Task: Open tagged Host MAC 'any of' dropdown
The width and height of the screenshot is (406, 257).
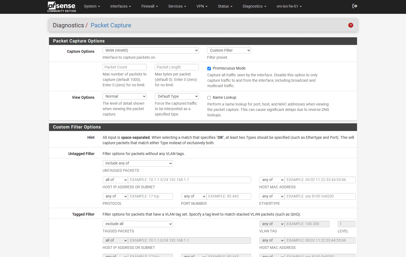Action: click(x=272, y=240)
